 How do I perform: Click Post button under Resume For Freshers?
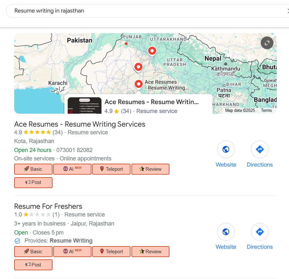33,265
